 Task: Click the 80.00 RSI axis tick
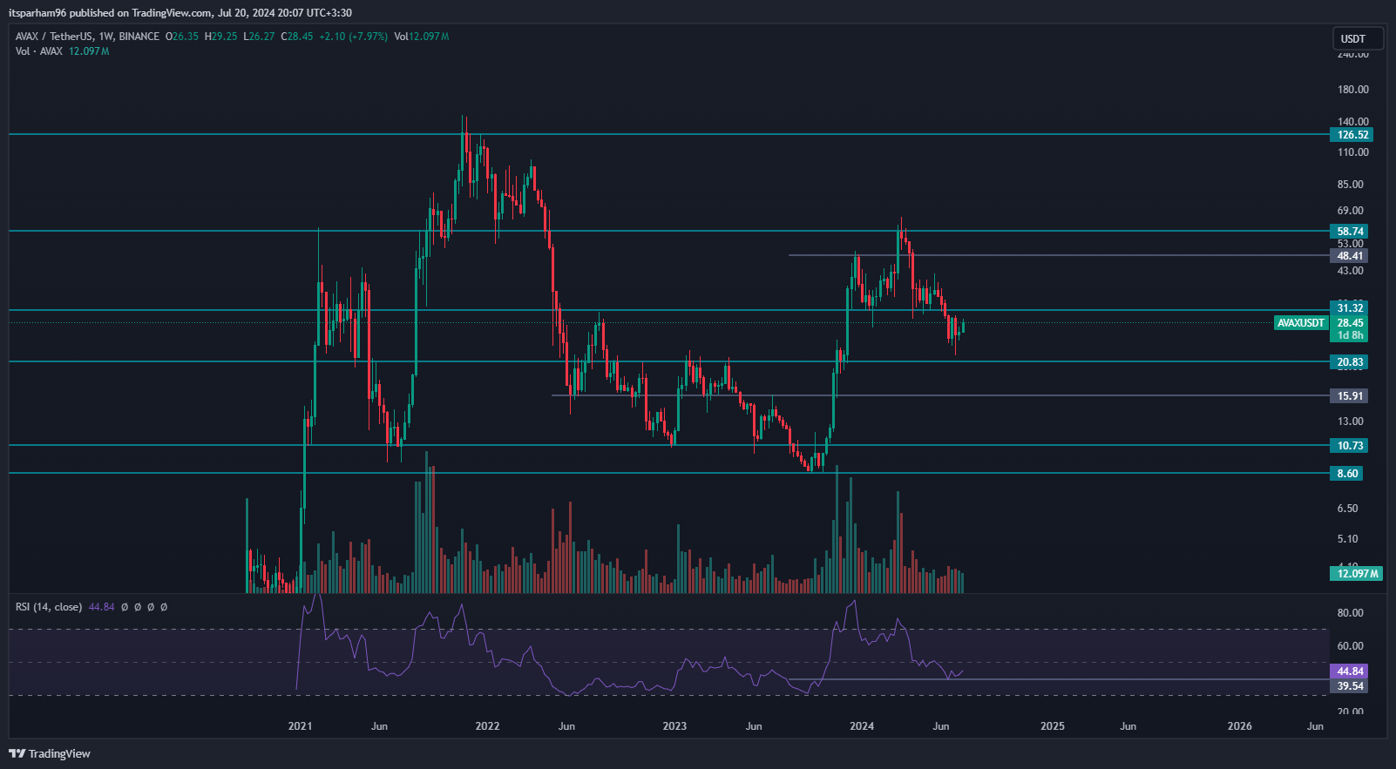coord(1350,613)
